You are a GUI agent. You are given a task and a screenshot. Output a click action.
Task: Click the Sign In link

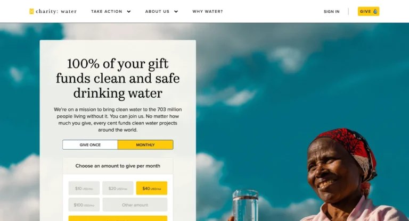coord(332,12)
